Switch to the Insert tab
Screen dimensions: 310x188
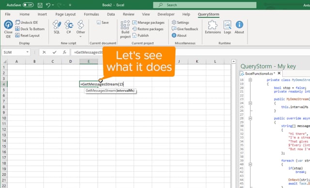click(42, 14)
